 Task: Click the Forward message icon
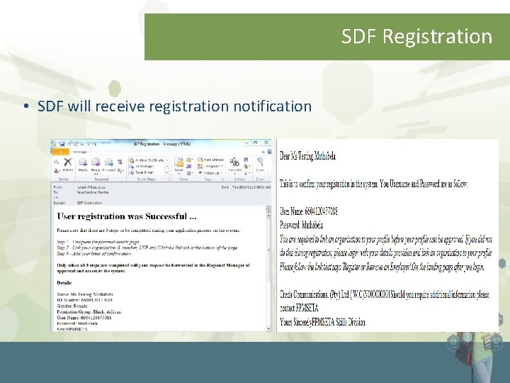[x=109, y=162]
